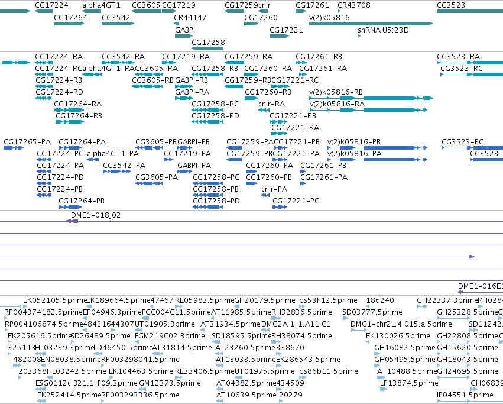Open the DME1-018J02 BAC clone label
Viewport: 503px width, 404px height.
[x=96, y=215]
